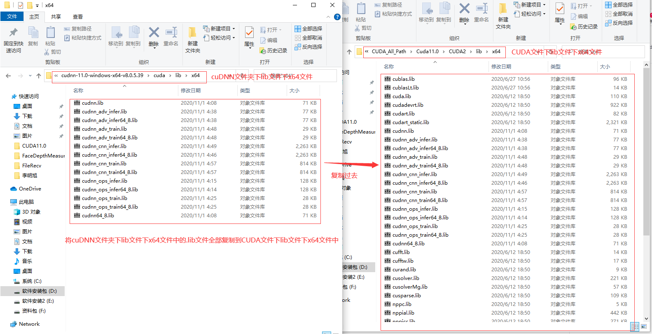Click Cuda11.0 breadcrumb in right window
Viewport: 652px width, 334px height.
[428, 52]
